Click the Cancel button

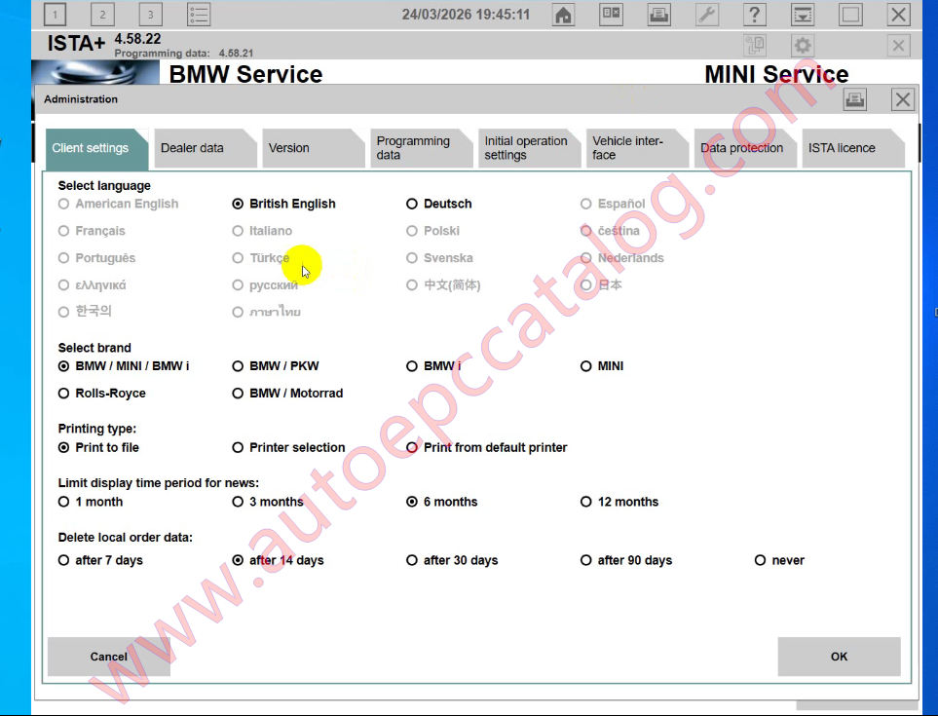coord(107,657)
